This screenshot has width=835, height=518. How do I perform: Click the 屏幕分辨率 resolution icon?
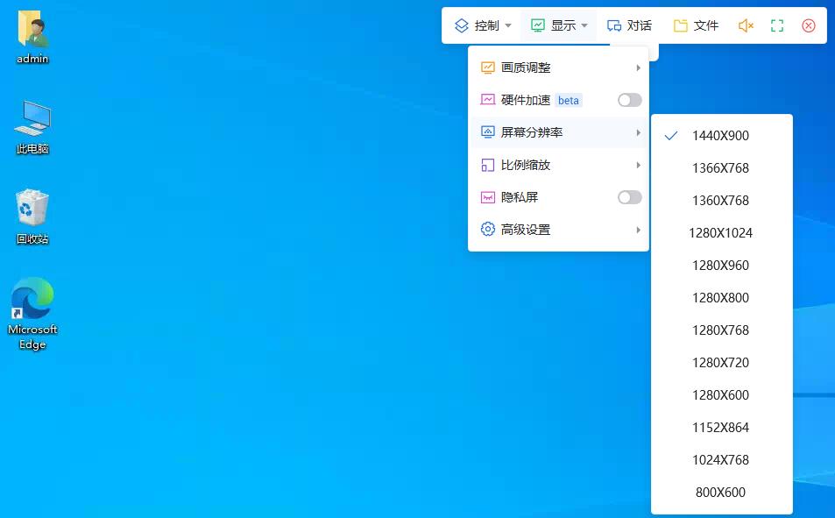tap(487, 132)
